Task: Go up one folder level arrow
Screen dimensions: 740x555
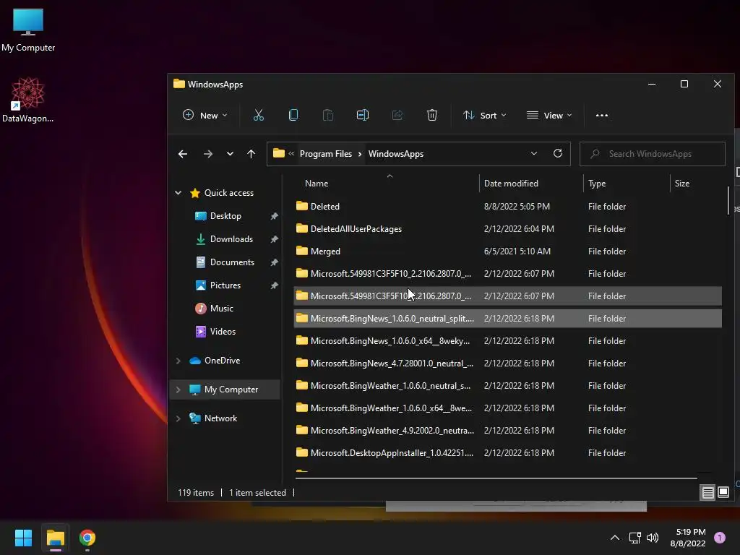Action: coord(251,154)
